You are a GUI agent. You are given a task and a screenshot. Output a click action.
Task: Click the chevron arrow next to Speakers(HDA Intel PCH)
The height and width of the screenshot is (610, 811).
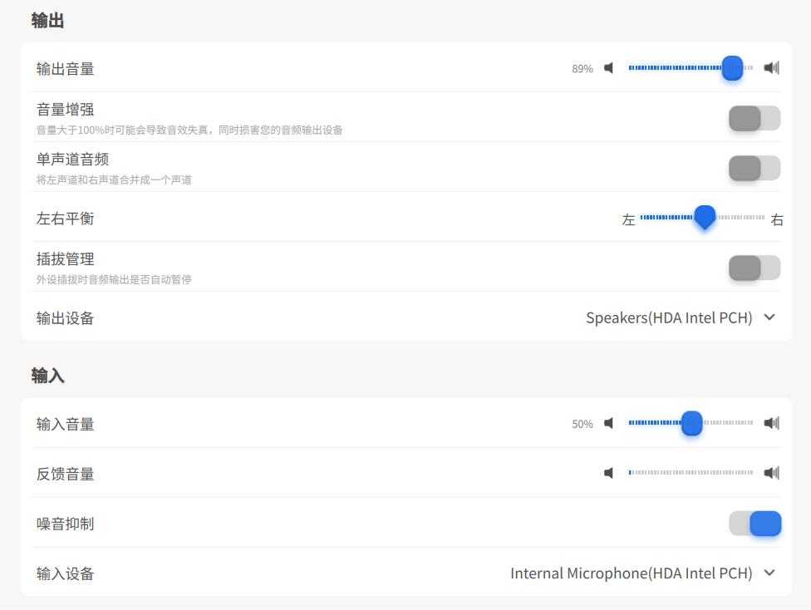click(769, 317)
